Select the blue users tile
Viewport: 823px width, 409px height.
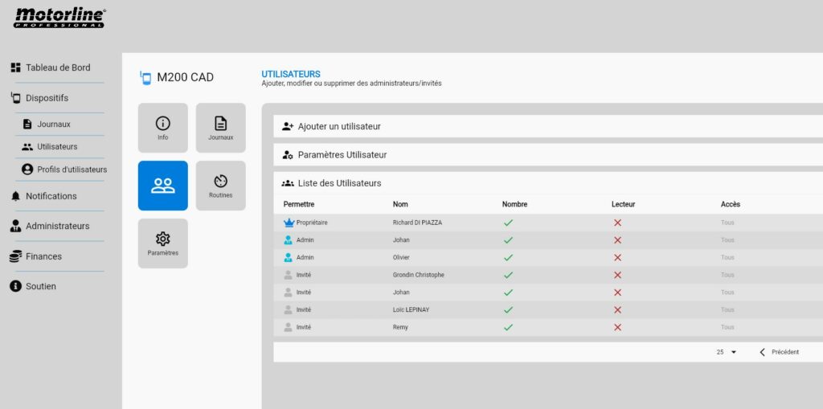162,186
